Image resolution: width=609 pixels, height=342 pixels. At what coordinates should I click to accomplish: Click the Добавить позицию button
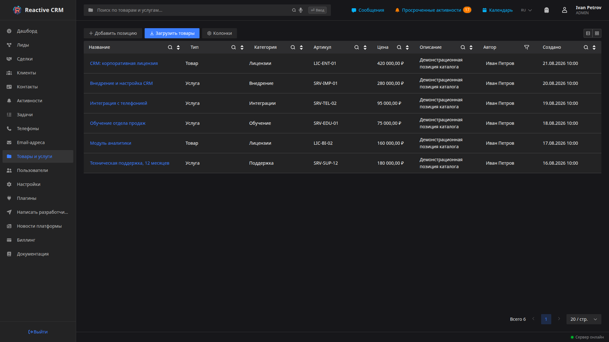113,33
